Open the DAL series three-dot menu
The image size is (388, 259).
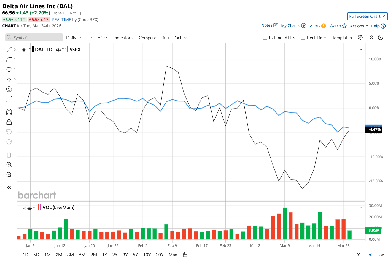[29, 49]
